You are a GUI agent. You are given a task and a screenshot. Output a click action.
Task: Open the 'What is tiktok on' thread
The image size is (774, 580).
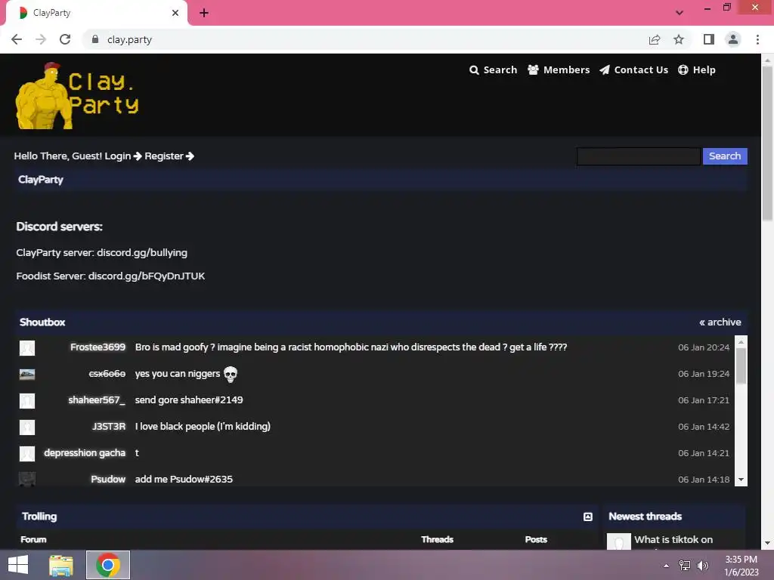673,539
